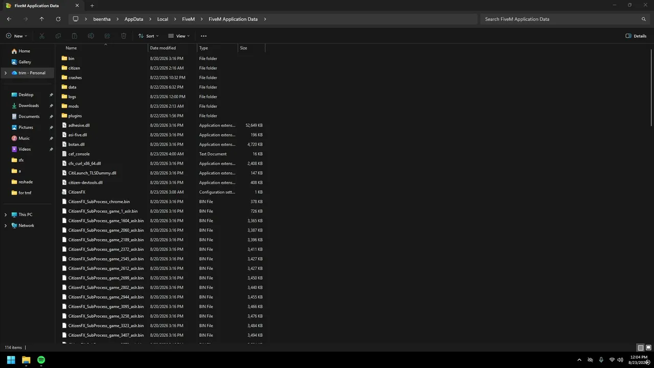Open the See more options menu
The height and width of the screenshot is (368, 654).
pyautogui.click(x=203, y=36)
